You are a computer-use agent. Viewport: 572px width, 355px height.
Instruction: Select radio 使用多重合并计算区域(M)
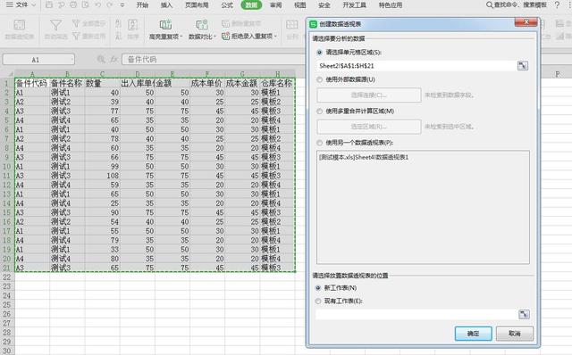pos(320,111)
